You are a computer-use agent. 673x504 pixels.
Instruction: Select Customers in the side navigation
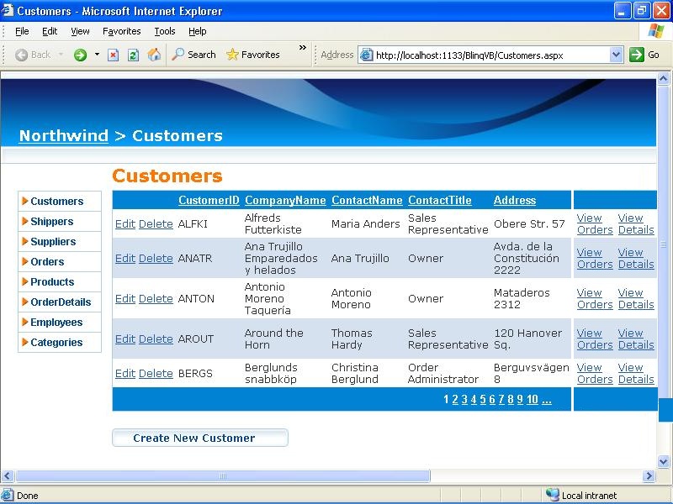tap(60, 201)
